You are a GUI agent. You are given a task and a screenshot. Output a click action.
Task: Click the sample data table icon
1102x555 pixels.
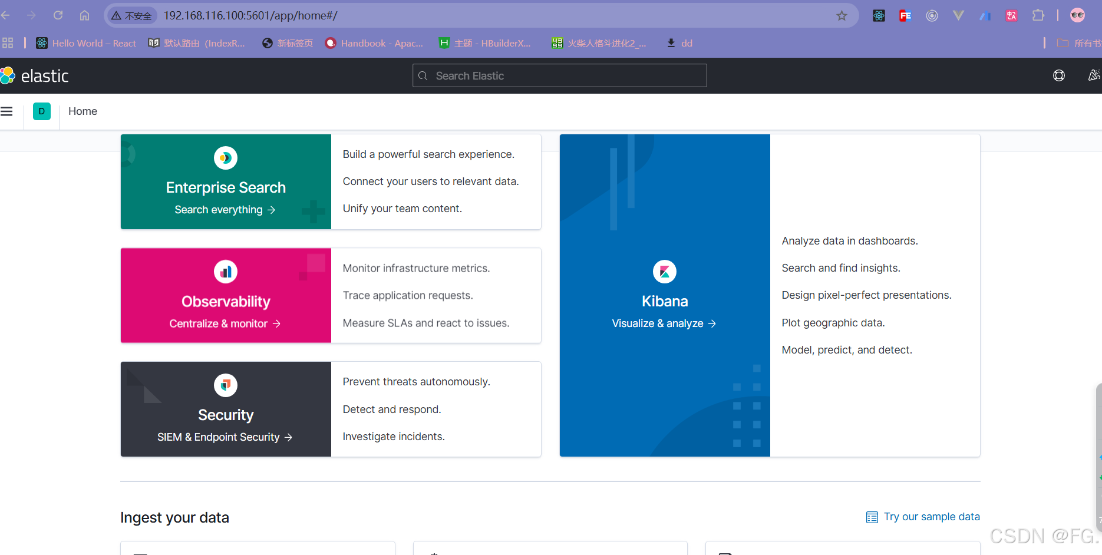pyautogui.click(x=872, y=517)
